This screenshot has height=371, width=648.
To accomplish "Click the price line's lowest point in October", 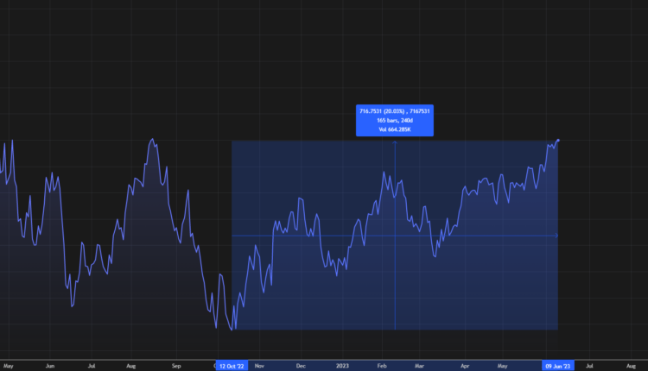I will point(232,329).
